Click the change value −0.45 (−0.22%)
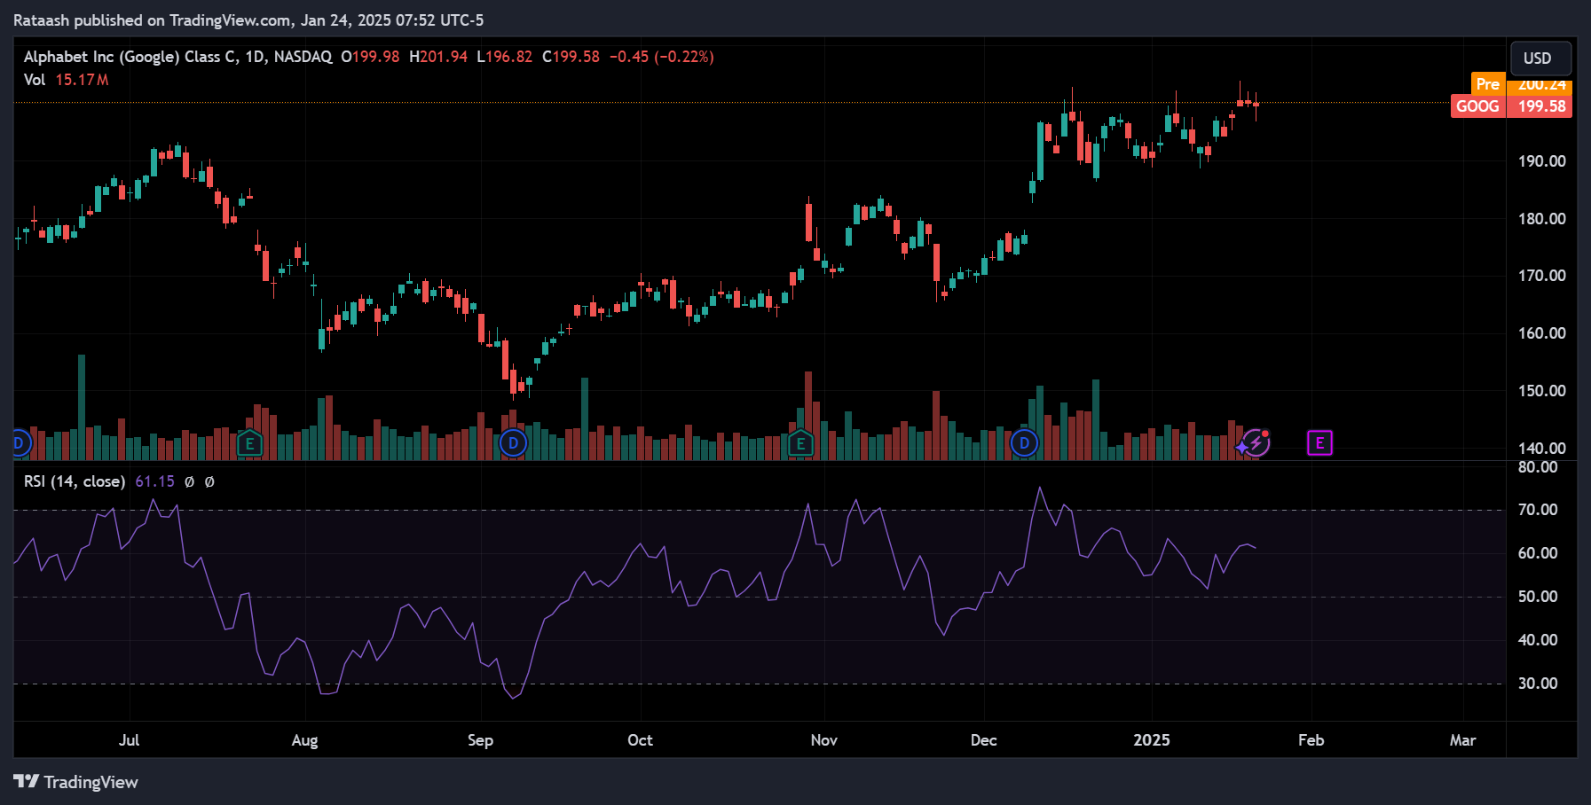 pyautogui.click(x=661, y=57)
